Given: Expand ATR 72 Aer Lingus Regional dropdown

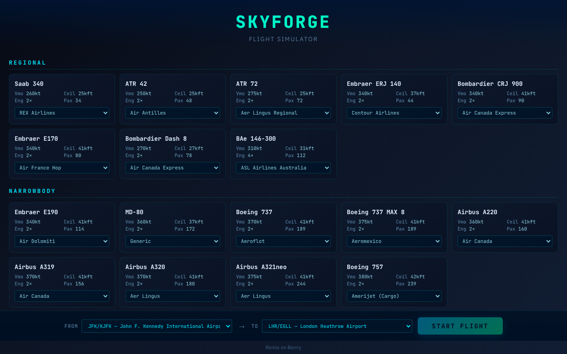Looking at the screenshot, I should click(283, 113).
